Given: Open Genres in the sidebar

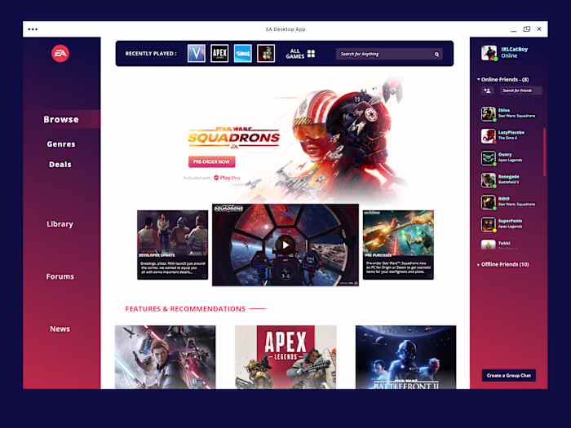Looking at the screenshot, I should click(x=61, y=144).
